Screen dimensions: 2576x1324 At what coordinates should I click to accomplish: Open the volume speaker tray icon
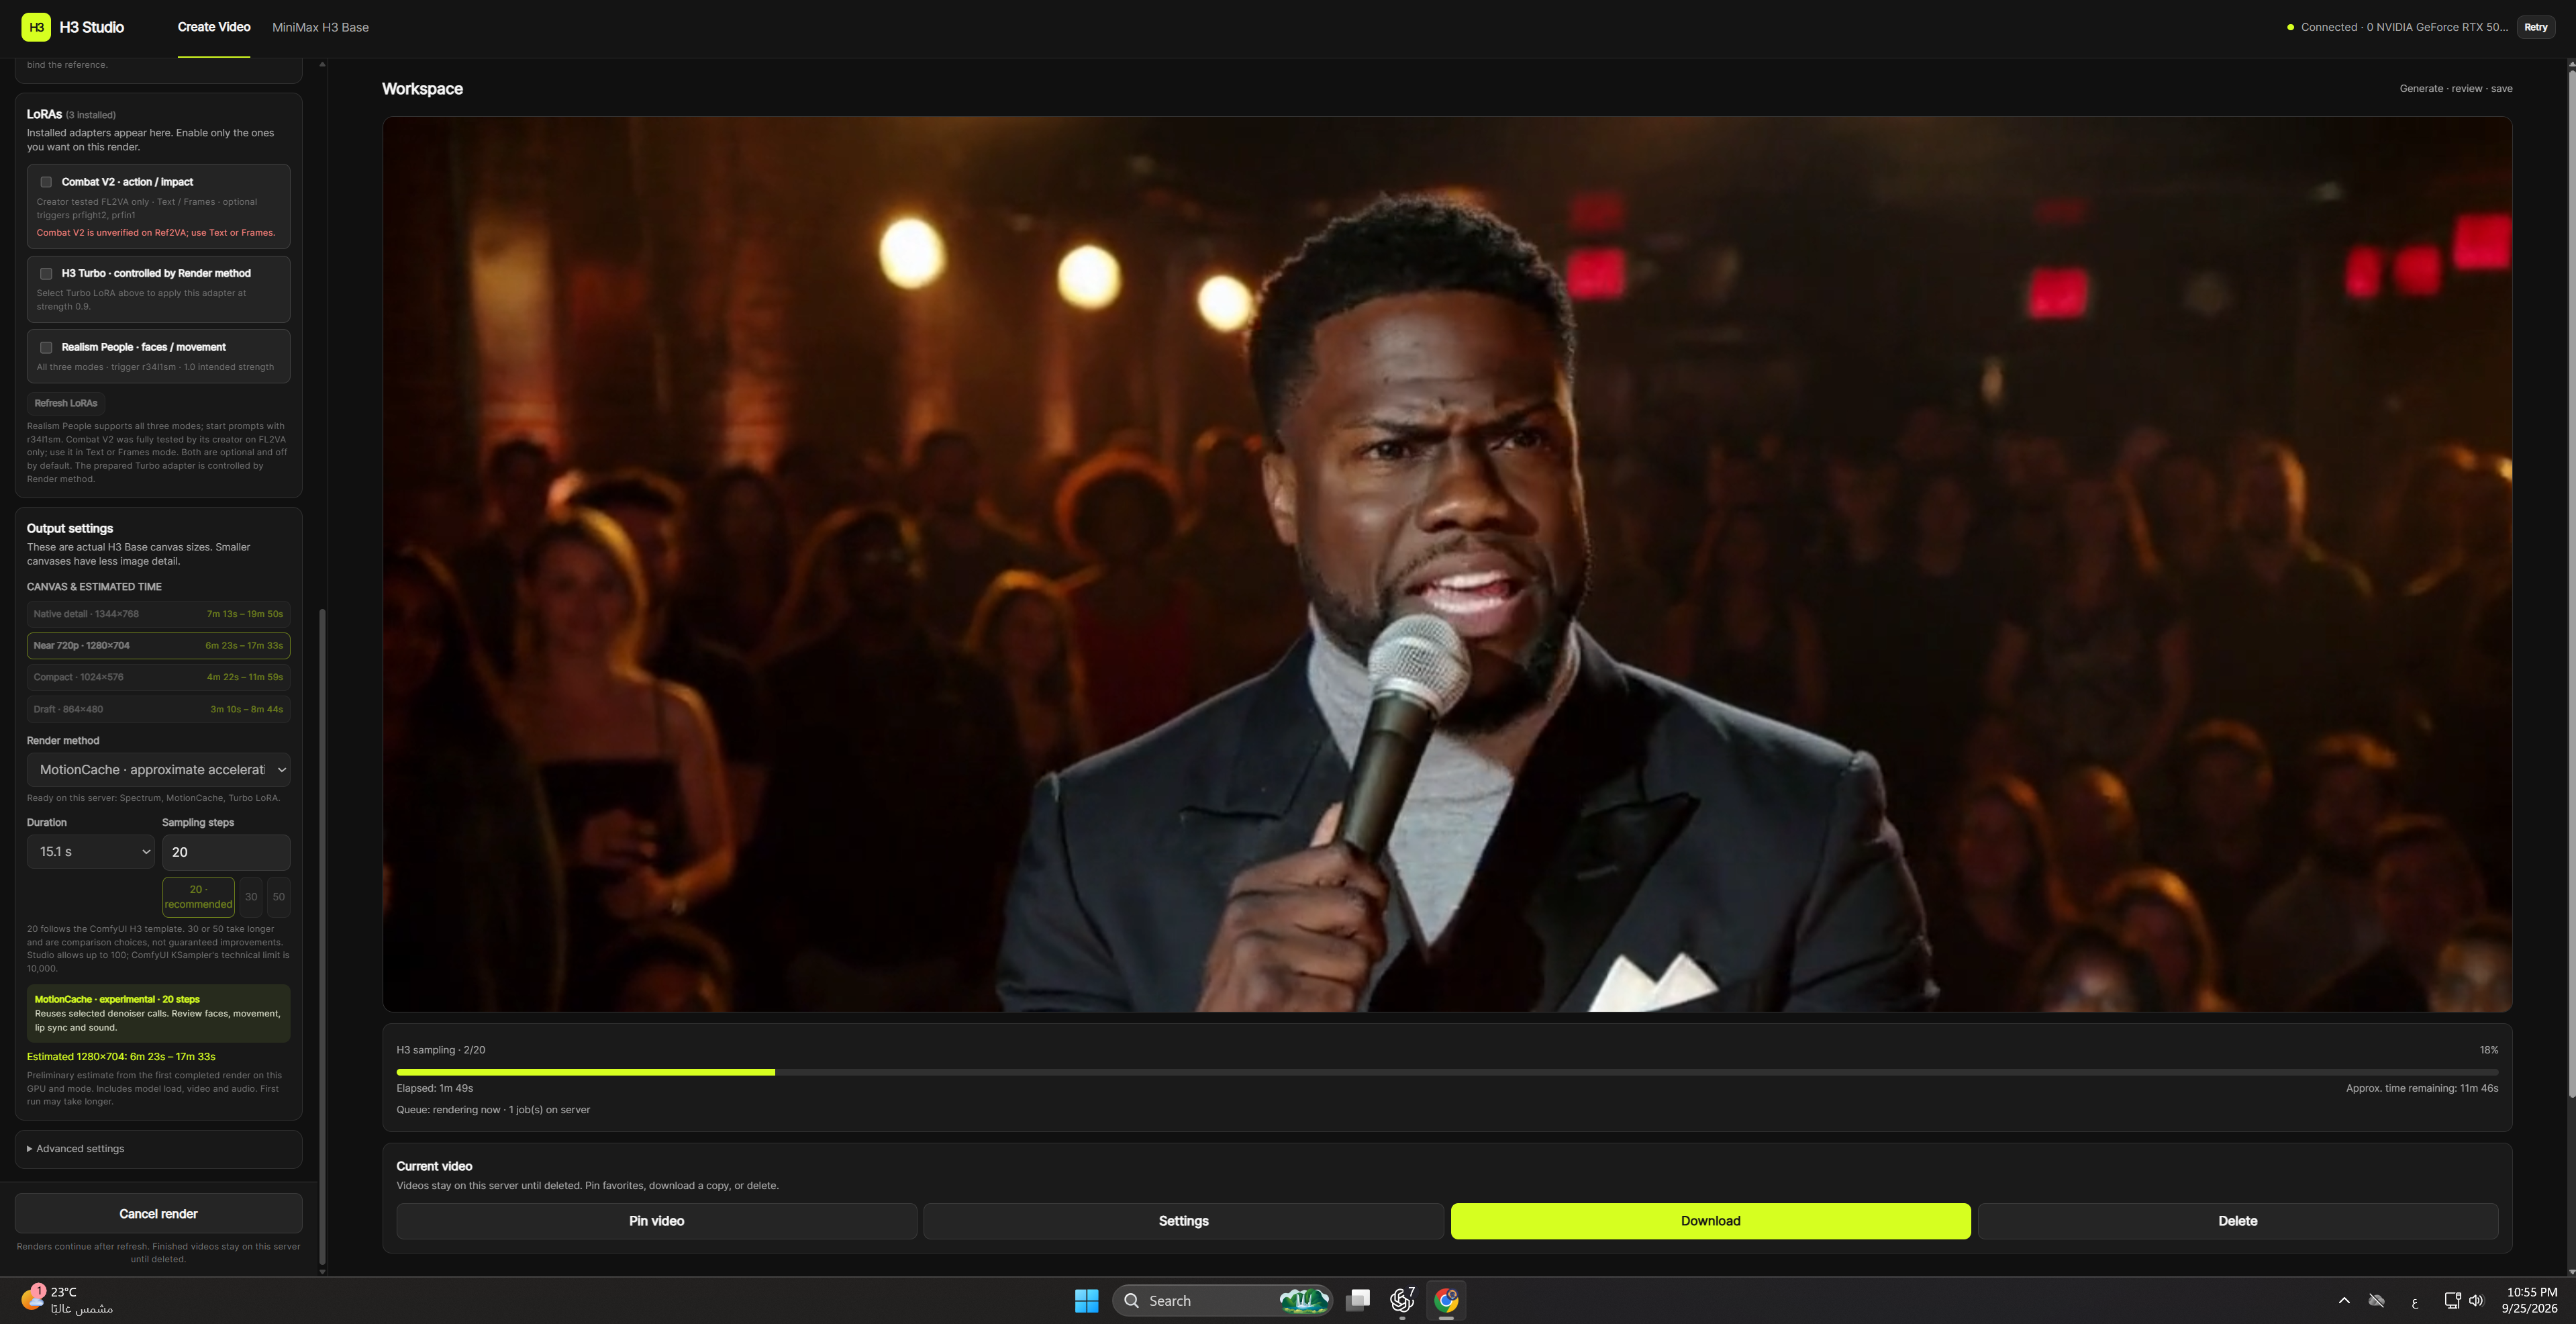pyautogui.click(x=2476, y=1300)
